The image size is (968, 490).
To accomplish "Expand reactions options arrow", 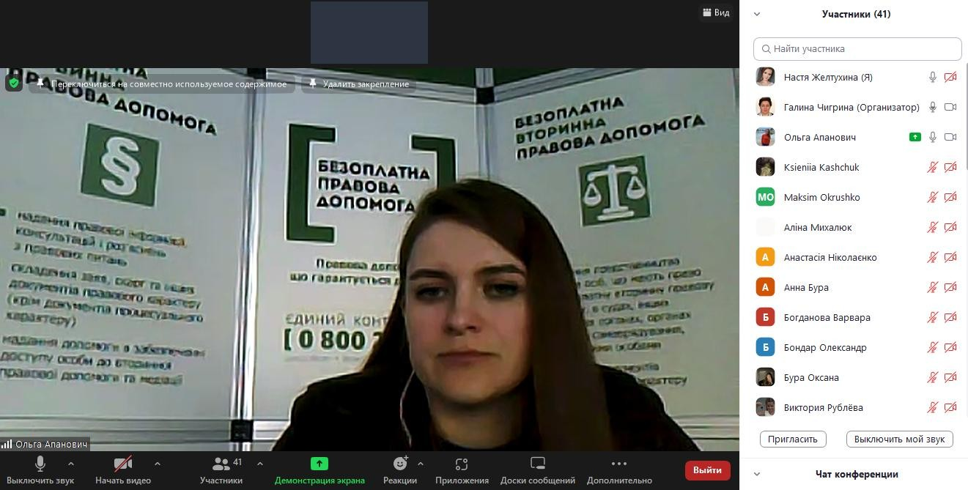I will click(x=420, y=464).
